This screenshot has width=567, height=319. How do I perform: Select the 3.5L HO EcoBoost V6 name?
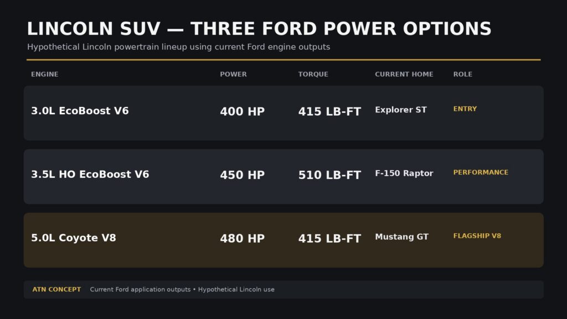tap(90, 174)
